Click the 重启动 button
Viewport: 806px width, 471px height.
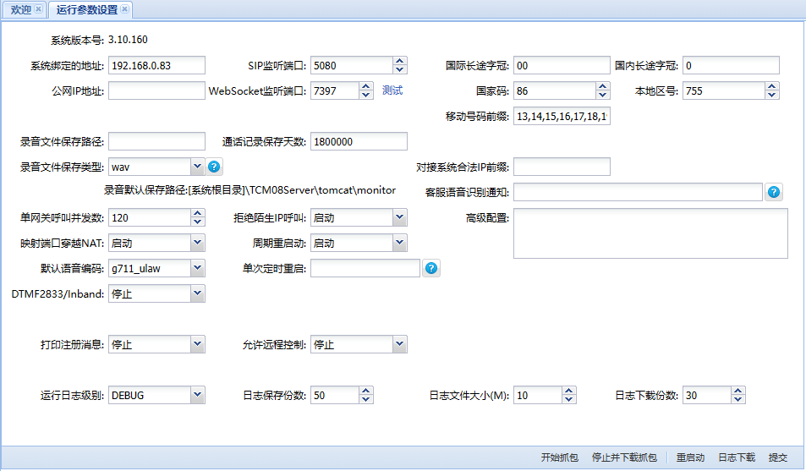(x=690, y=457)
